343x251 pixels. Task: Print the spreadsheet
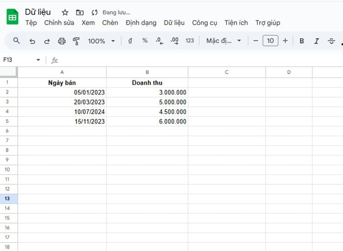62,41
